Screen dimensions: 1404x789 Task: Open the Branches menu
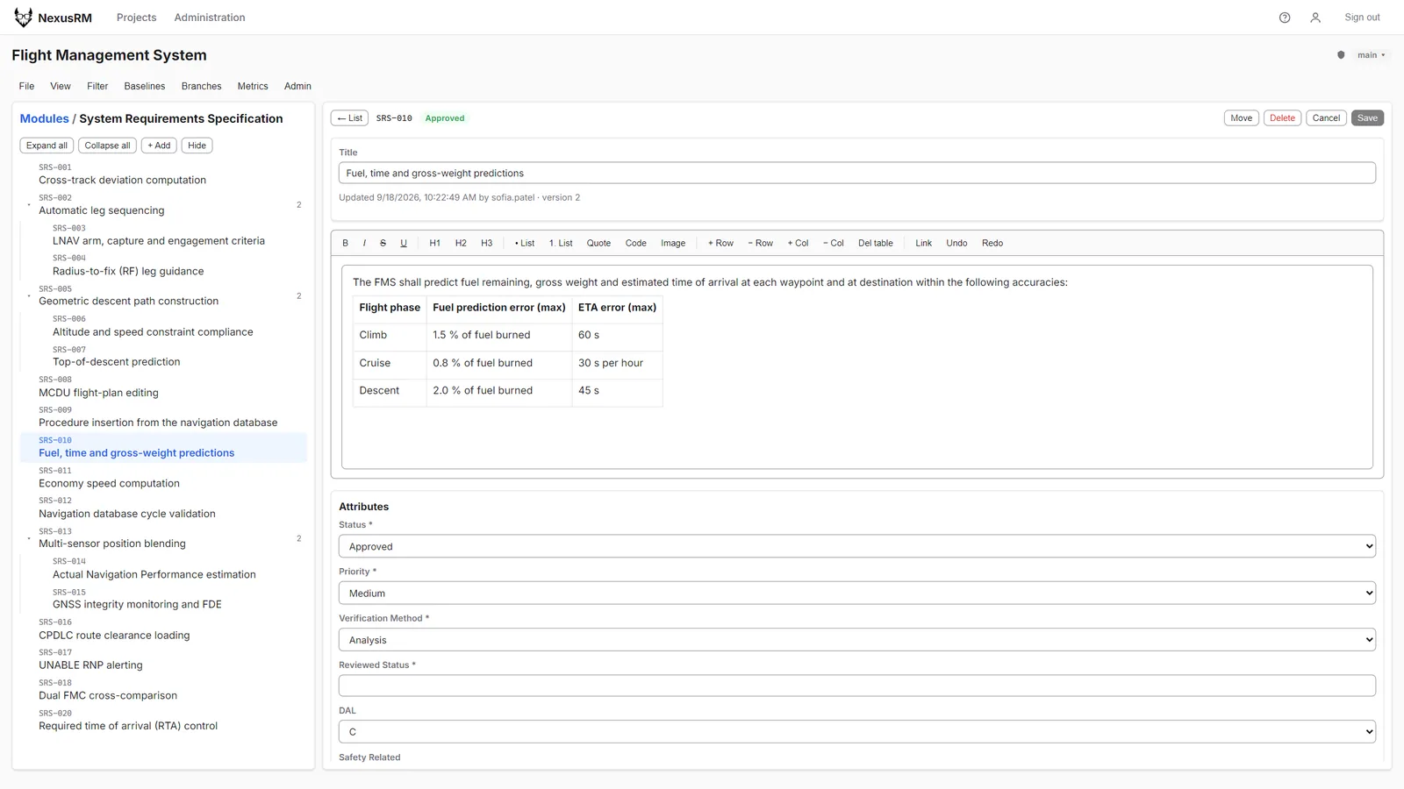pyautogui.click(x=201, y=86)
